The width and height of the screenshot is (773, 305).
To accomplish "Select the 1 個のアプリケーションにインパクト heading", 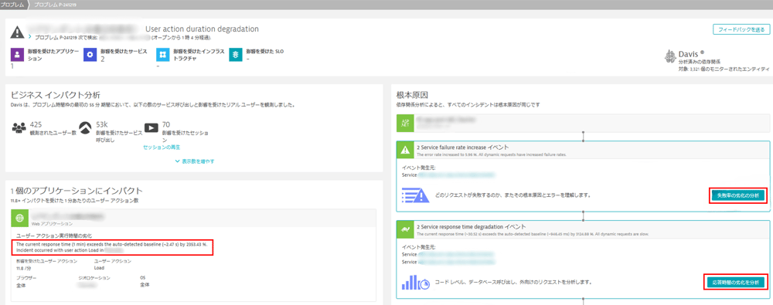I will pyautogui.click(x=77, y=190).
